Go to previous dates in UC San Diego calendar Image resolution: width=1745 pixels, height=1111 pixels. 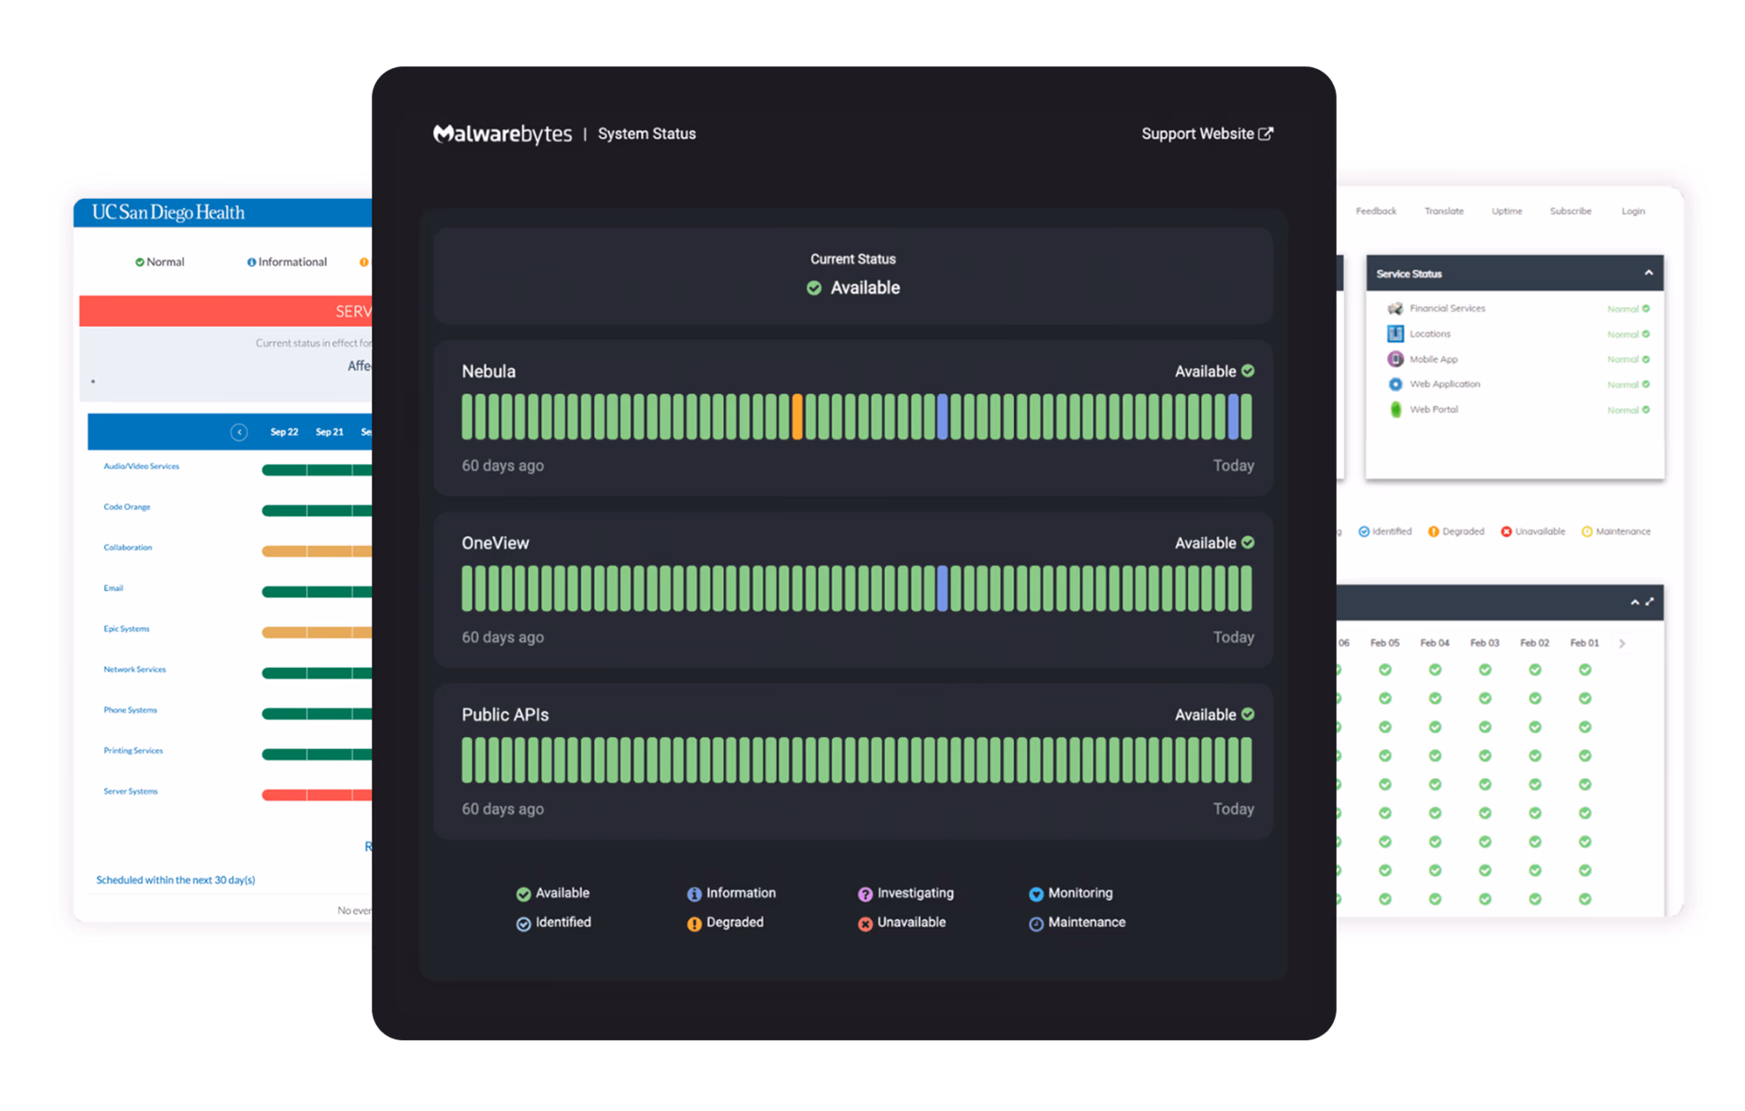[x=239, y=433]
